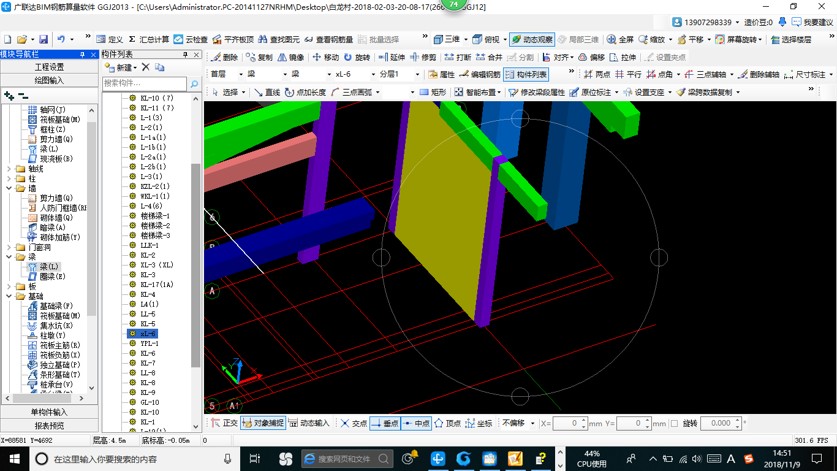Viewport: 837px width, 471px height.
Task: Click 平齐板顶 align slab top tool
Action: (x=233, y=39)
